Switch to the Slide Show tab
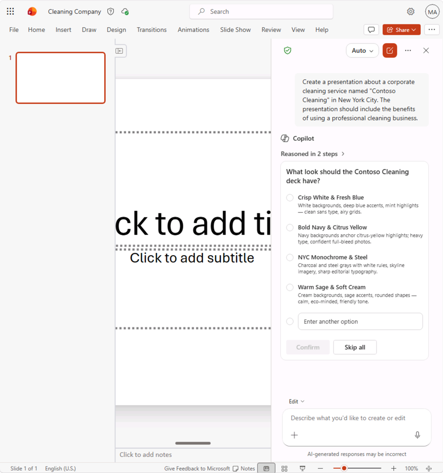The width and height of the screenshot is (443, 473). coord(235,30)
